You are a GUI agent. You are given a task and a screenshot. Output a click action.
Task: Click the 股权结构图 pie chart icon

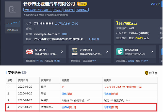(x=120, y=52)
